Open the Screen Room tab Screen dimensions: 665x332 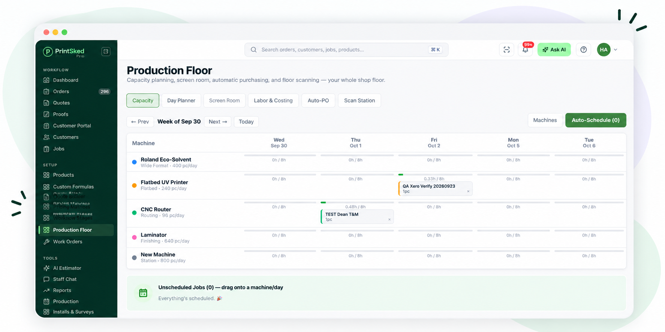pos(224,100)
